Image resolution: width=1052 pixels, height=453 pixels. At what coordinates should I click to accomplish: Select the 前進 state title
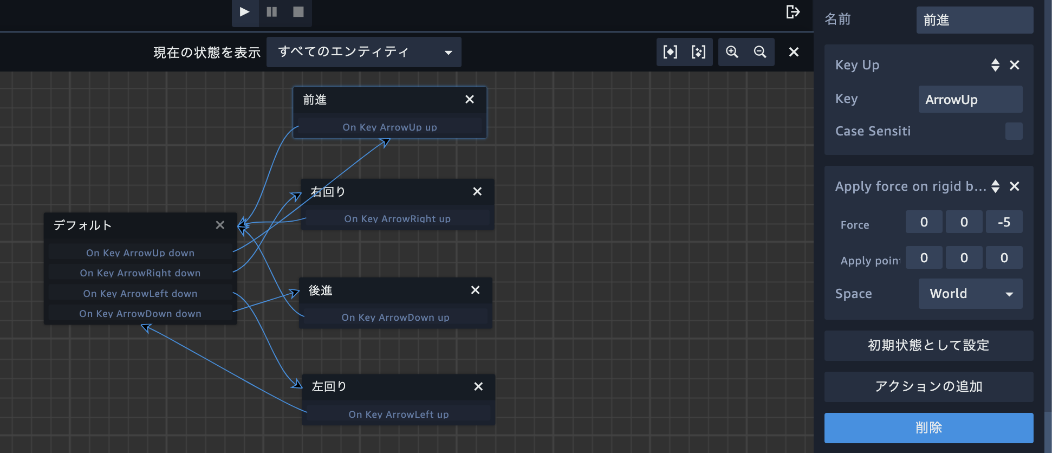[315, 100]
